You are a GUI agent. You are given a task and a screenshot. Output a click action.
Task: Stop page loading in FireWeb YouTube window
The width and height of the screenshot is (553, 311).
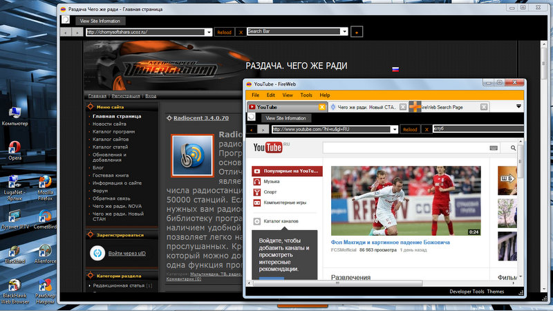427,129
